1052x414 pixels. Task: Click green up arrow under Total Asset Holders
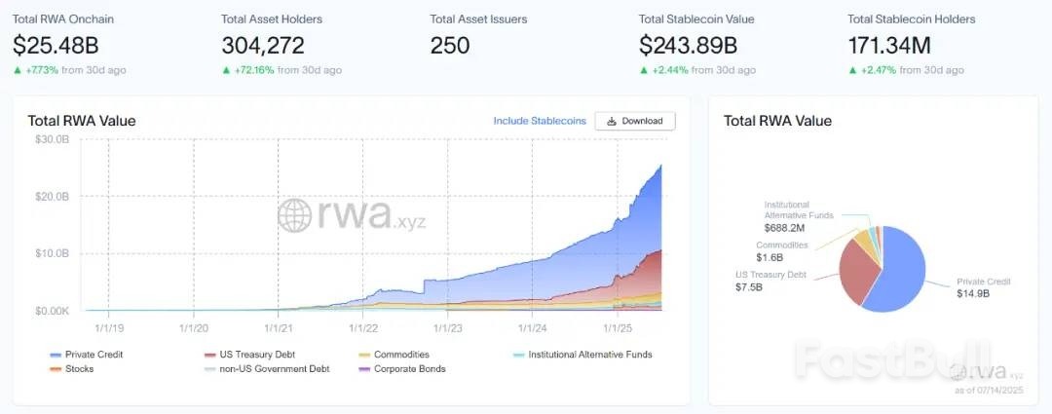pyautogui.click(x=226, y=70)
